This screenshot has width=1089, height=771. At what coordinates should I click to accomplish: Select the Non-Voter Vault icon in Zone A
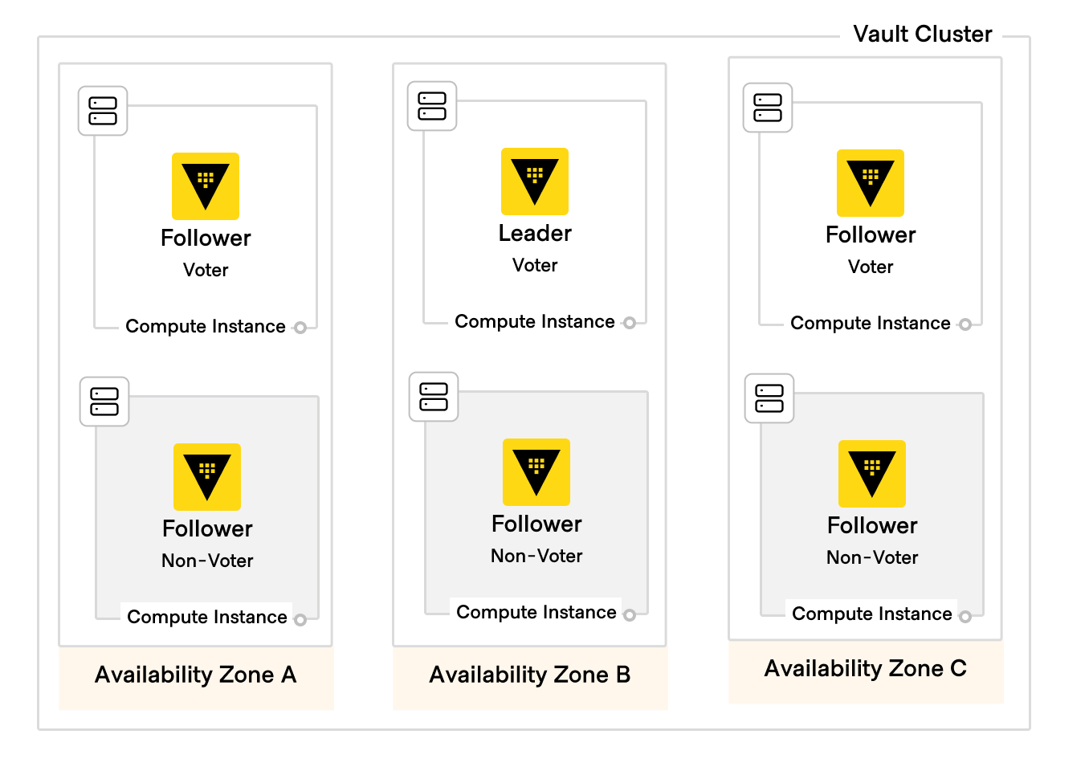[207, 477]
